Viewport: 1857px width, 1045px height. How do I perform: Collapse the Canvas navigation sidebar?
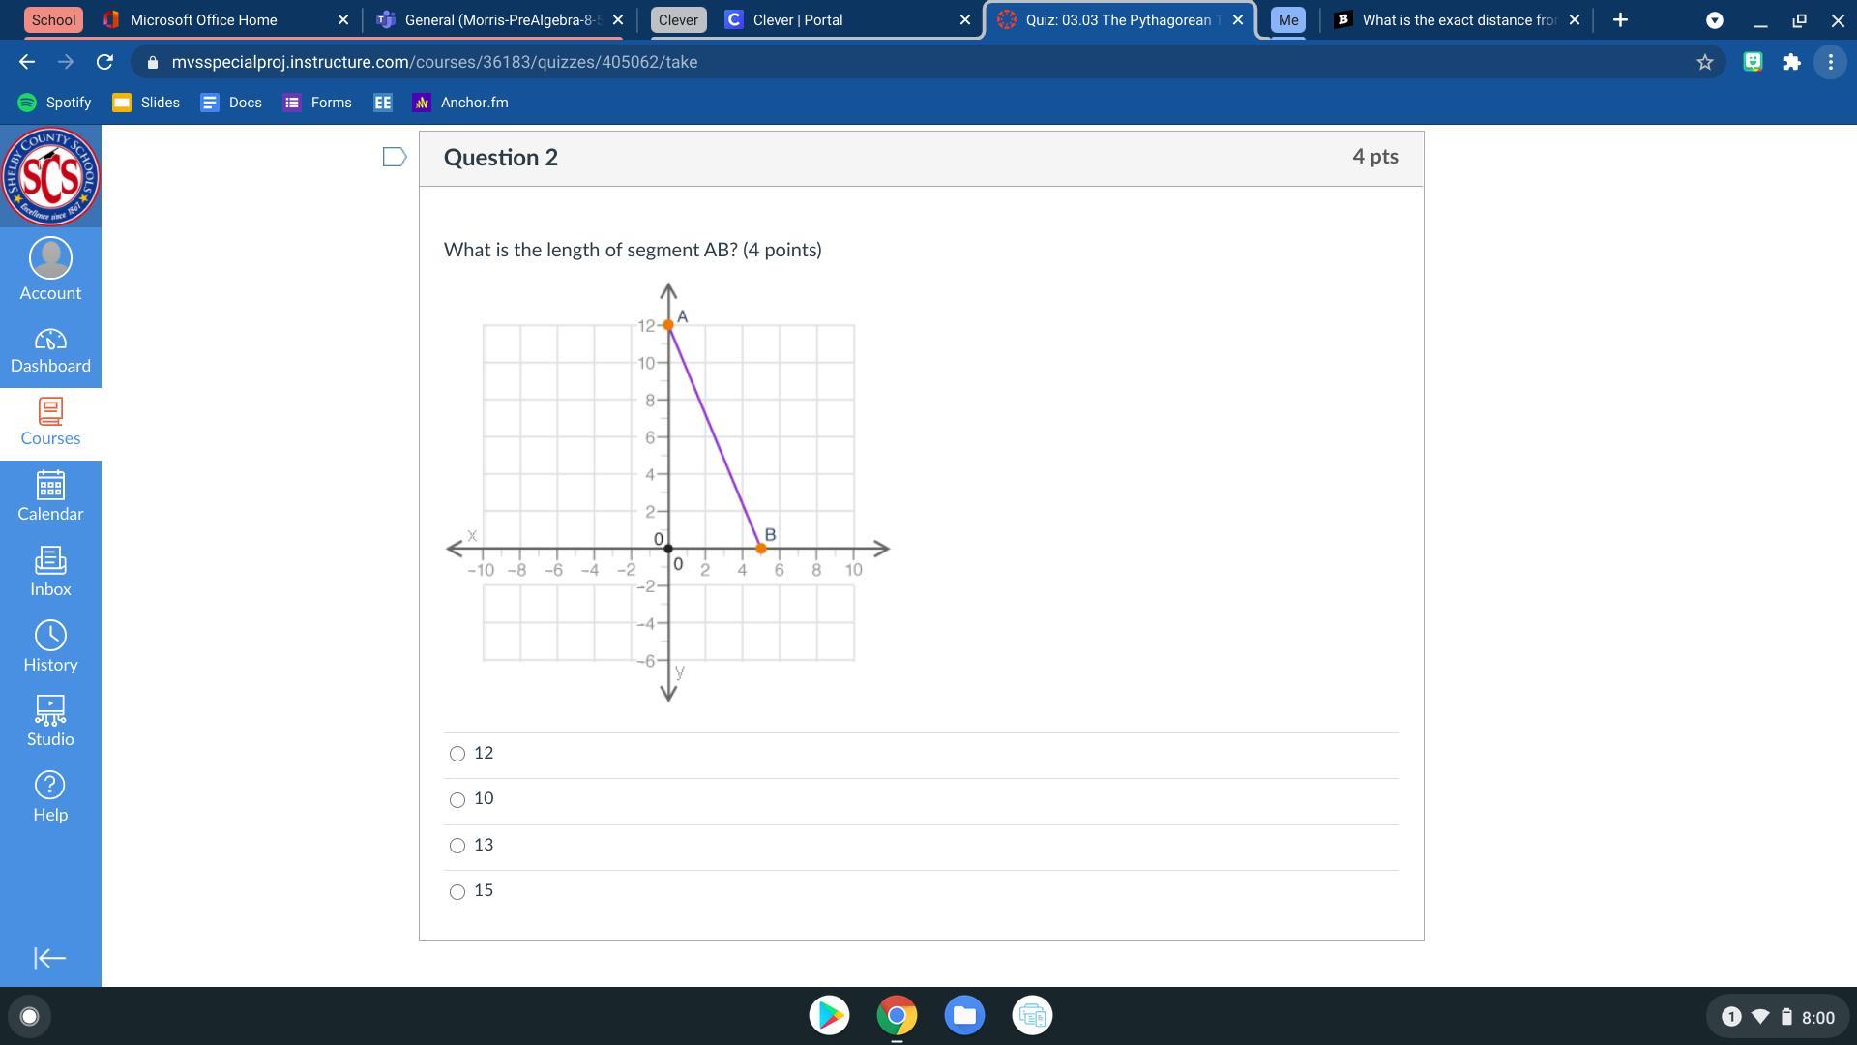50,958
